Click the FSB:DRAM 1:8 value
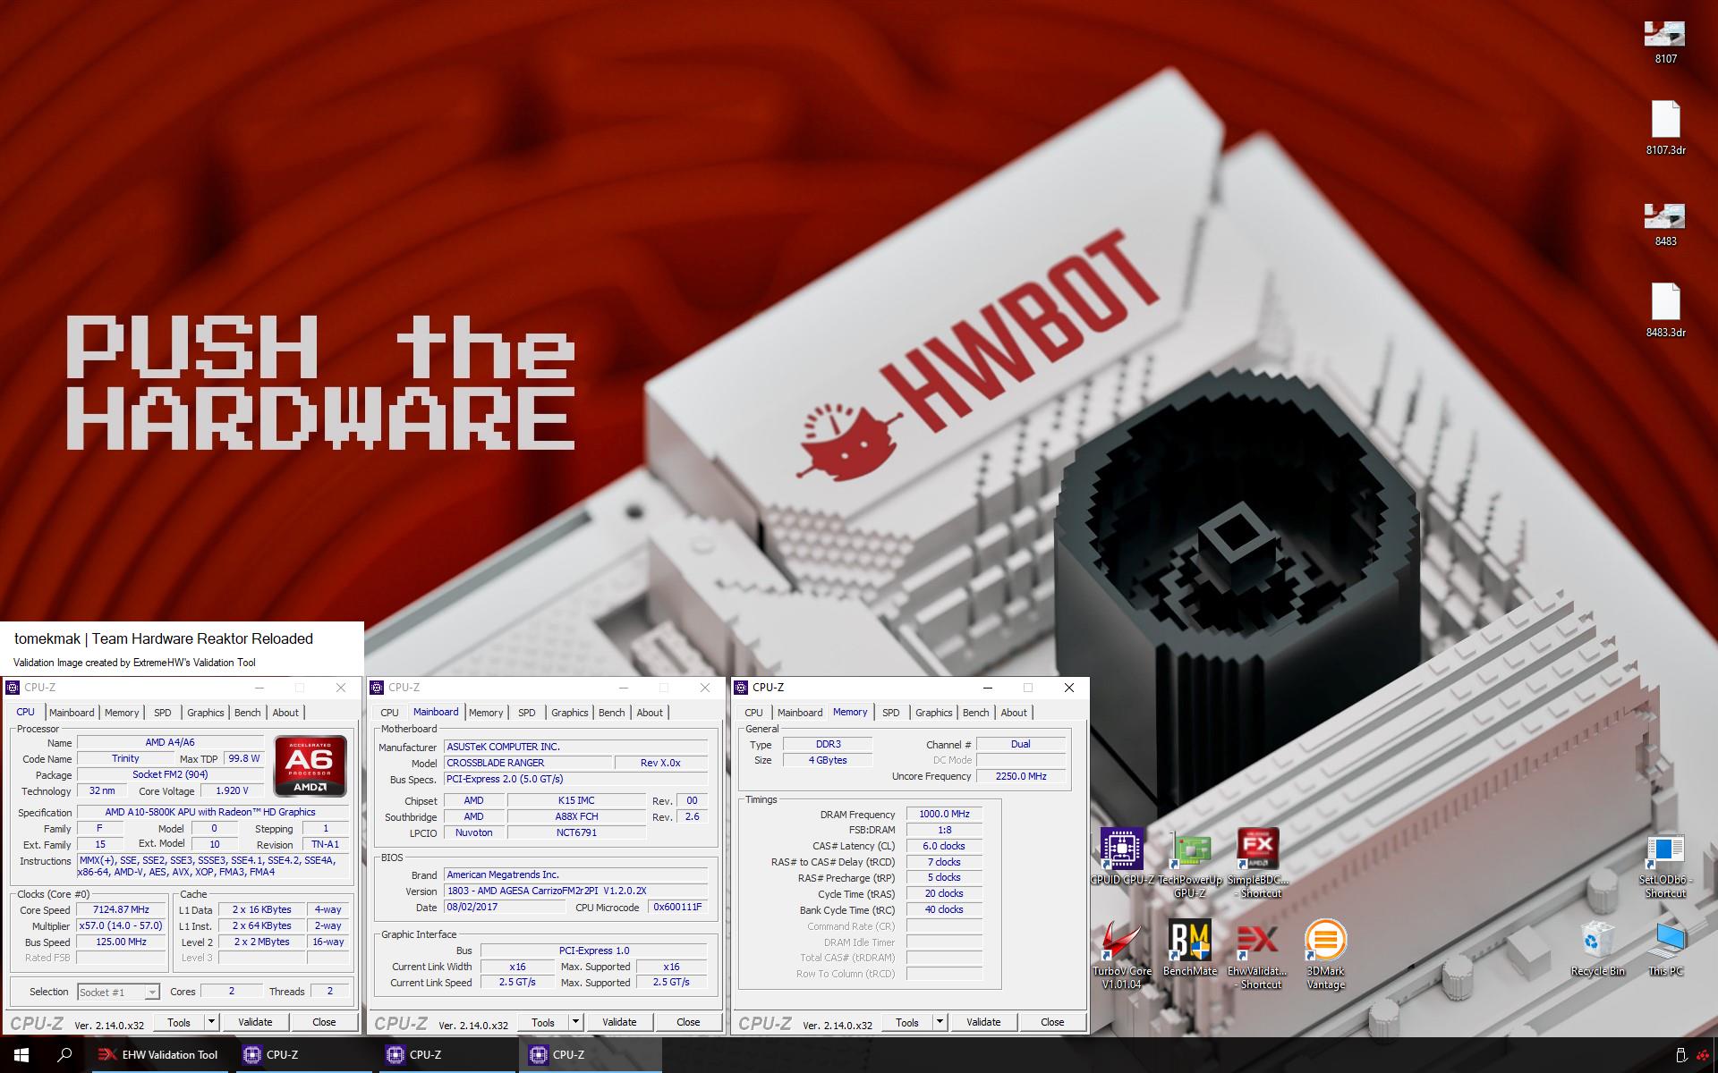The height and width of the screenshot is (1073, 1718). (944, 830)
